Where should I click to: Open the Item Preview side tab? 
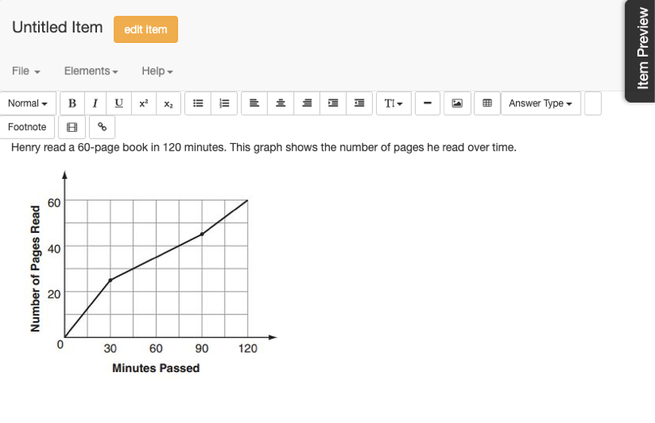point(641,49)
